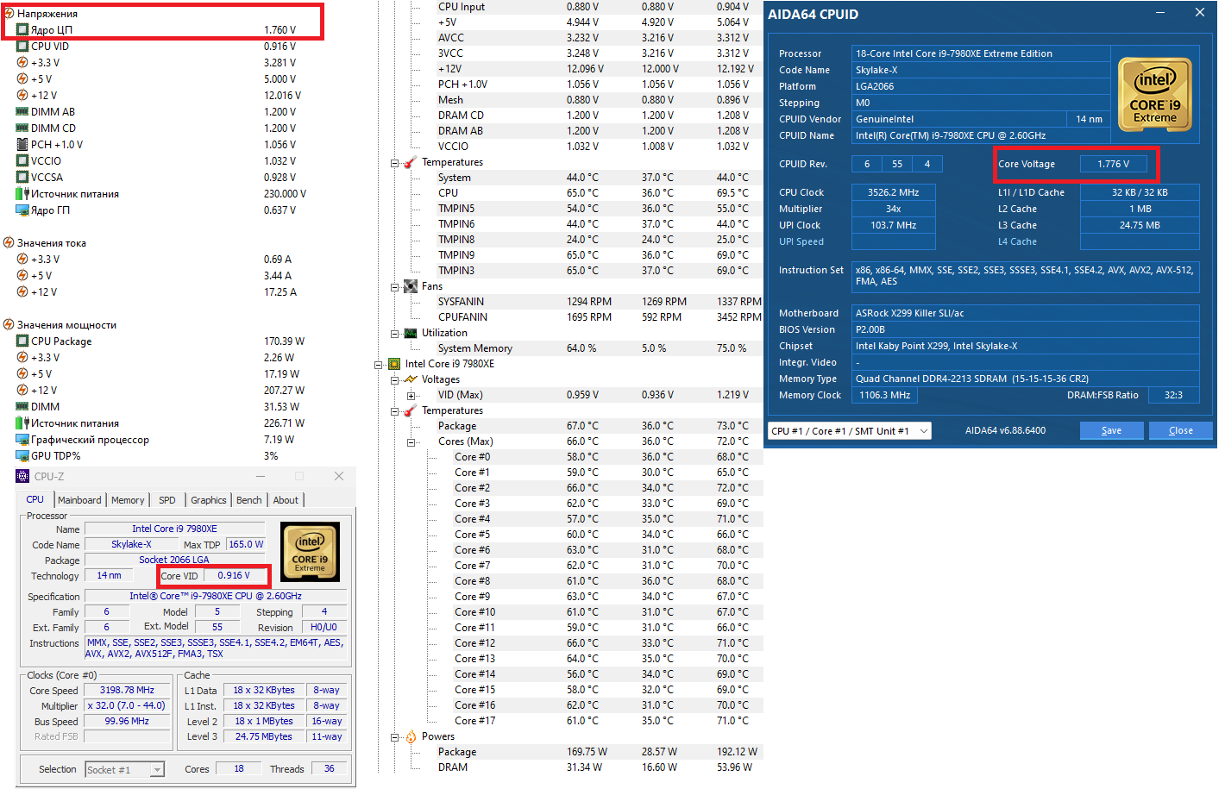
Task: Collapse the Utilization node in HWMonitor
Action: point(394,334)
